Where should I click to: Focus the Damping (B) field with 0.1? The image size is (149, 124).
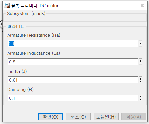pyautogui.click(x=73, y=98)
